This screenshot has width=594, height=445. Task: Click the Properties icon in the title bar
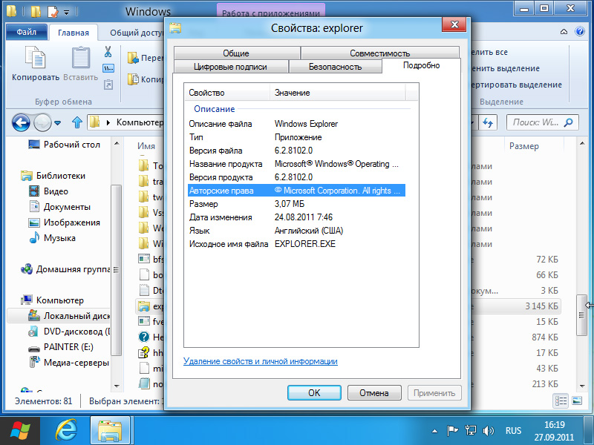point(53,12)
